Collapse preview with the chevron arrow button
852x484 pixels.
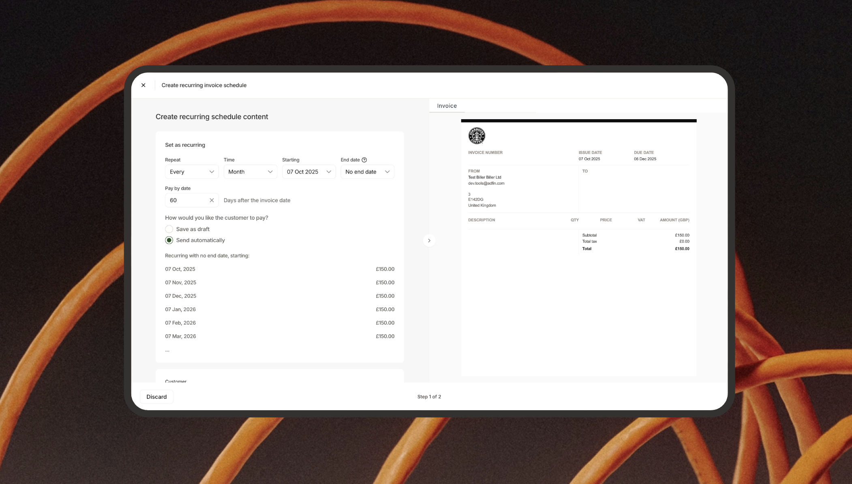[429, 240]
